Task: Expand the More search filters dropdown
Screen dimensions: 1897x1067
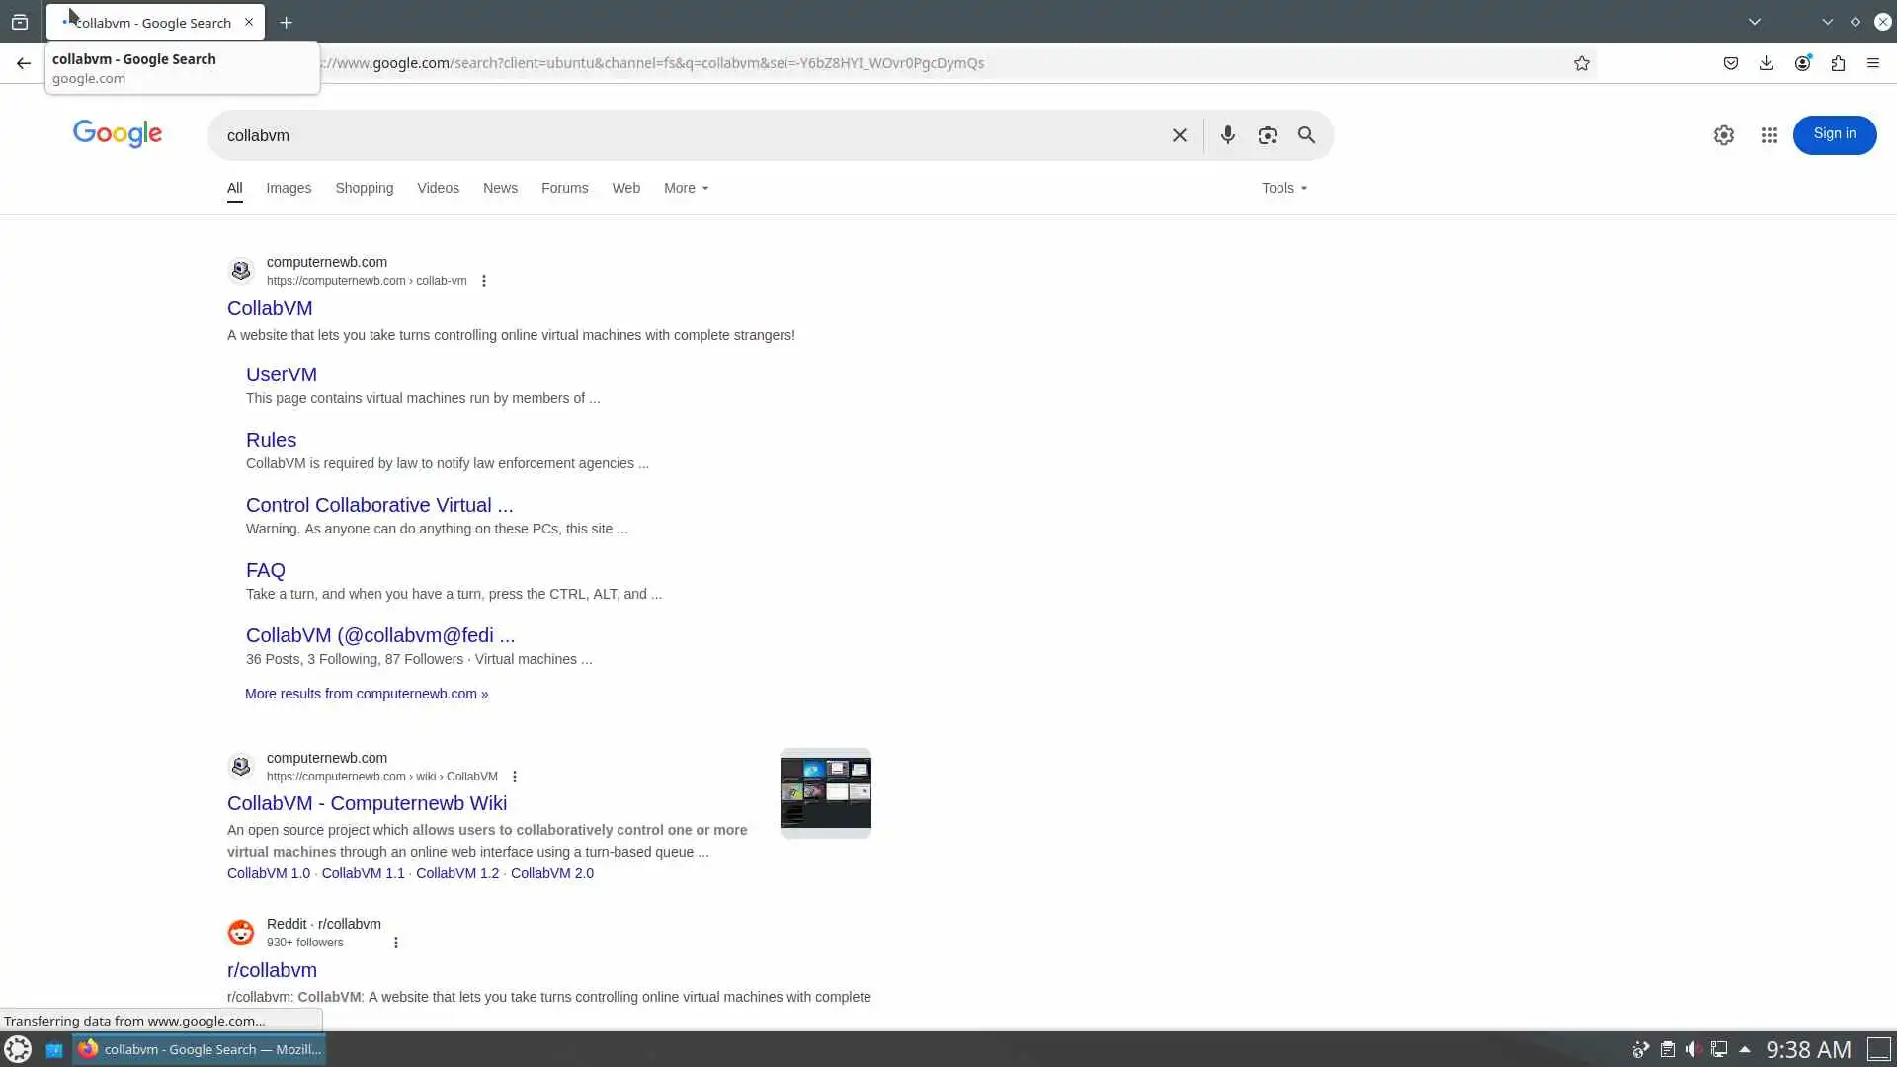Action: [686, 188]
